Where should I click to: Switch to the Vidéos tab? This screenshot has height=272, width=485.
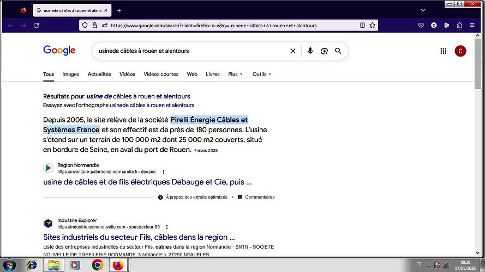tap(128, 74)
